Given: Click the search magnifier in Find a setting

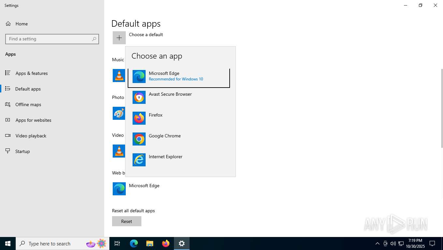Looking at the screenshot, I should click(x=94, y=39).
